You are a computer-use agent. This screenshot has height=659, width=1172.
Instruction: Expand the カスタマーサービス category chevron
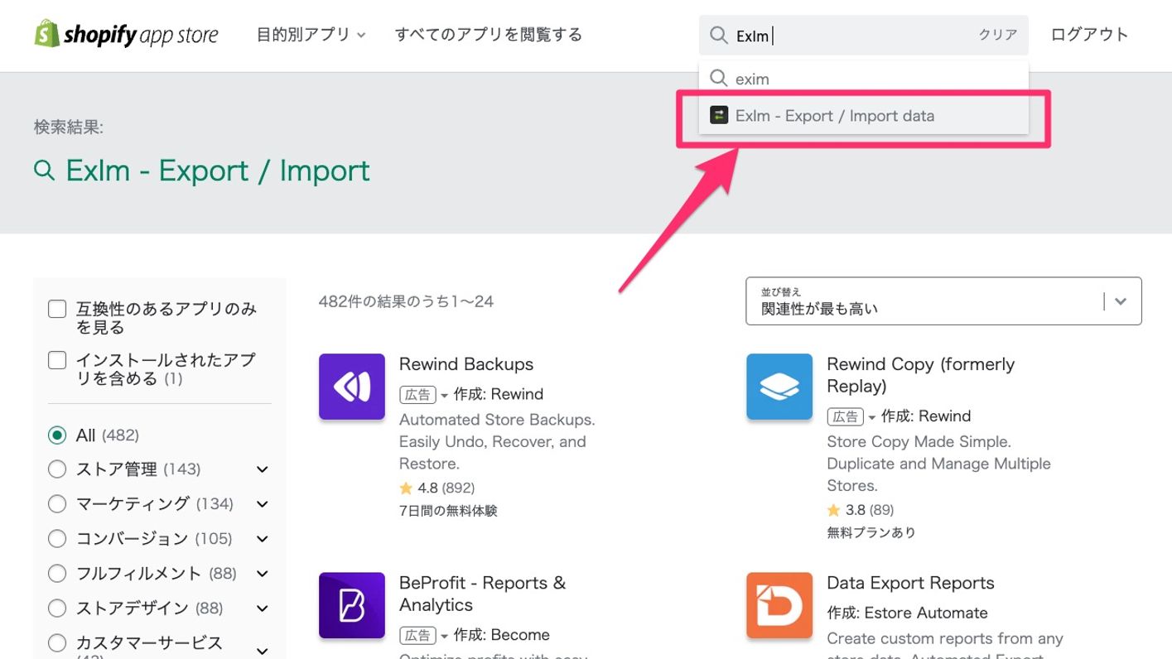tap(262, 651)
